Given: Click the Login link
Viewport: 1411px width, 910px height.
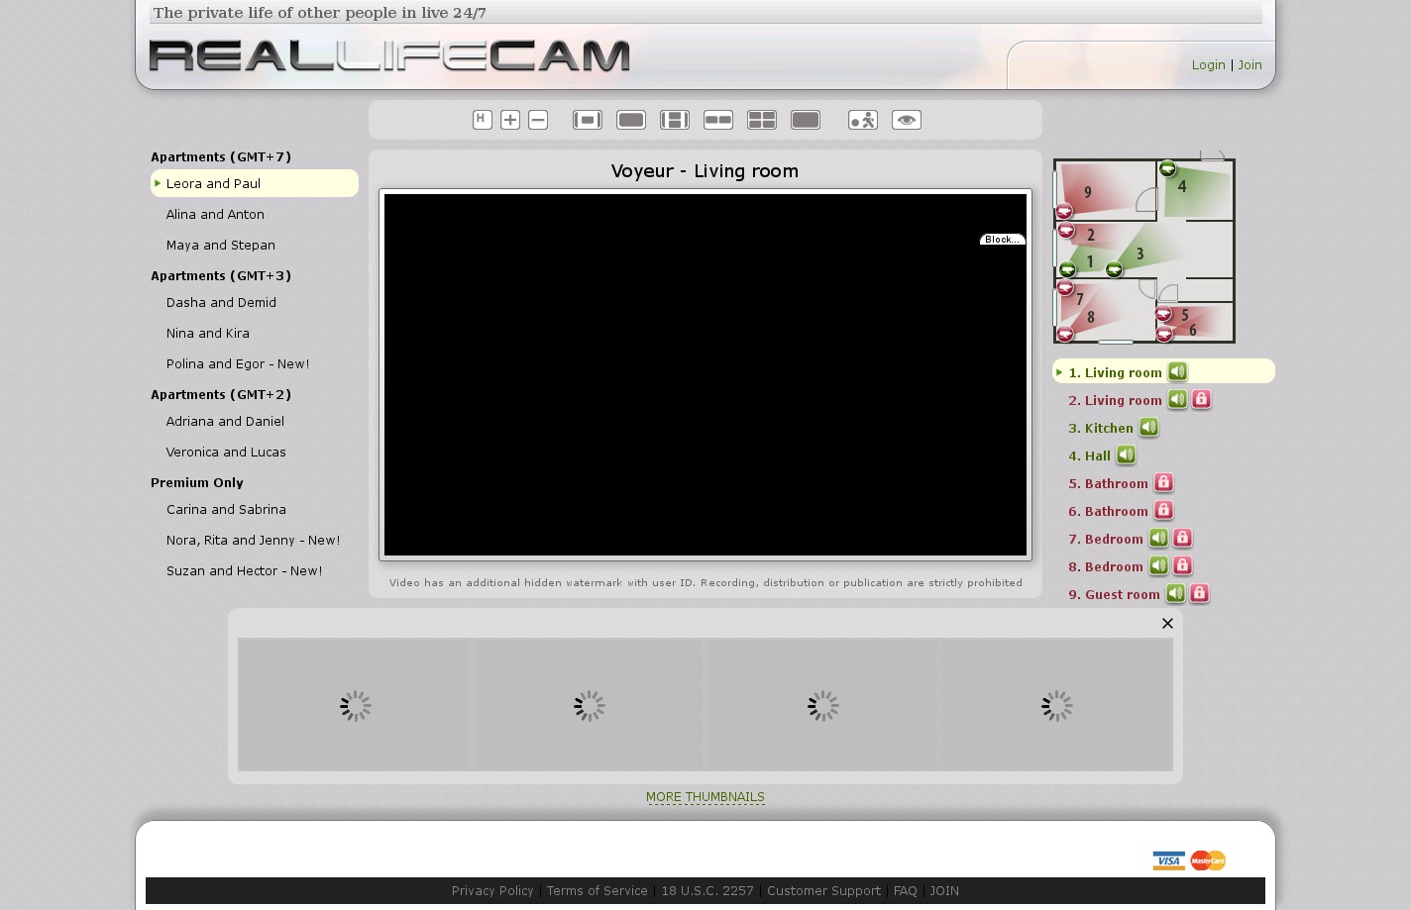Looking at the screenshot, I should click(1209, 64).
